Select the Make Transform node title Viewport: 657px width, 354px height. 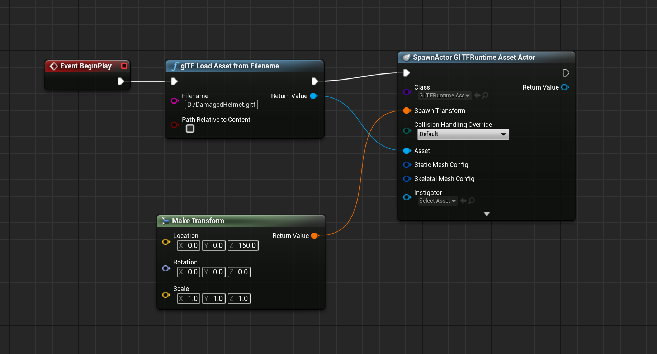click(x=198, y=221)
